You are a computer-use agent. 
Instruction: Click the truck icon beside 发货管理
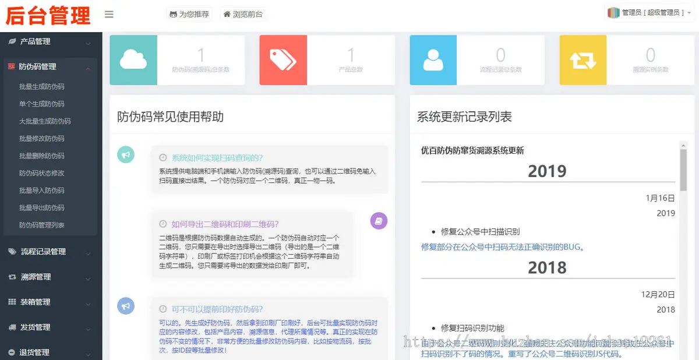(x=12, y=327)
